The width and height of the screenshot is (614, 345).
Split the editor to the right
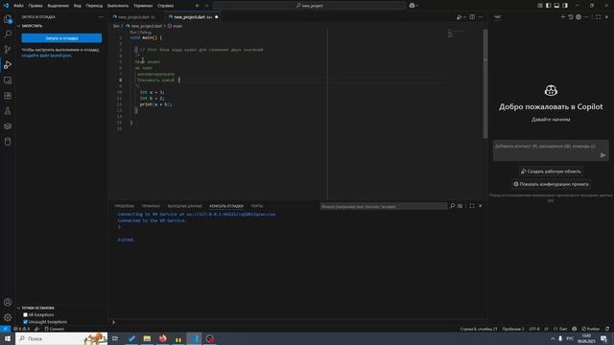(472, 17)
